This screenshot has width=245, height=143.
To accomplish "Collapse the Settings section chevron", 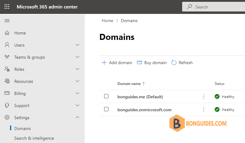I will point(77,117).
